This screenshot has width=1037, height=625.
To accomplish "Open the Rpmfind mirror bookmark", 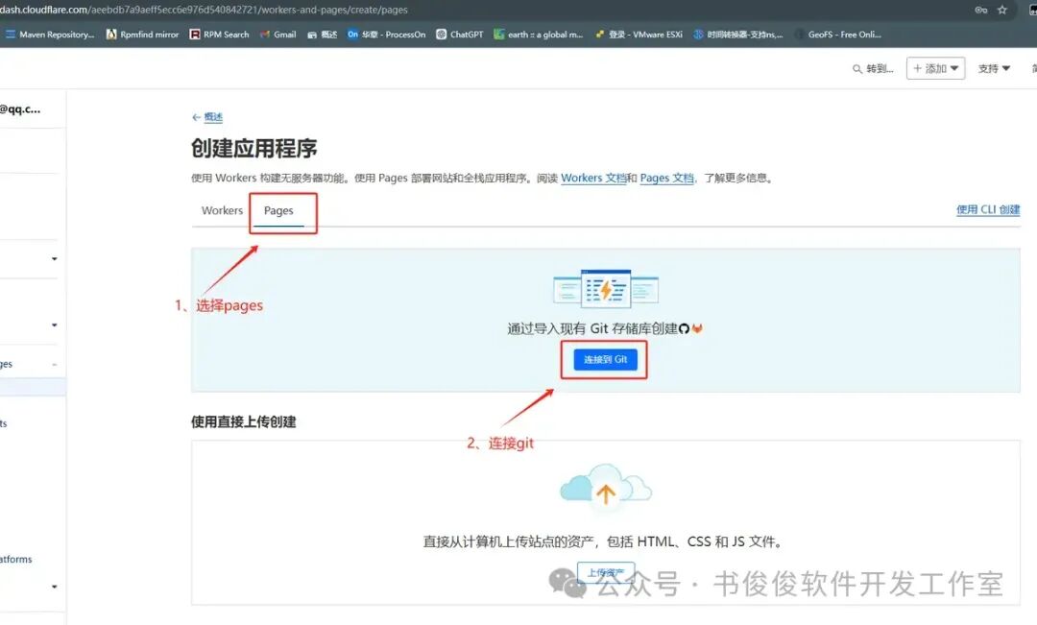I will click(x=142, y=35).
